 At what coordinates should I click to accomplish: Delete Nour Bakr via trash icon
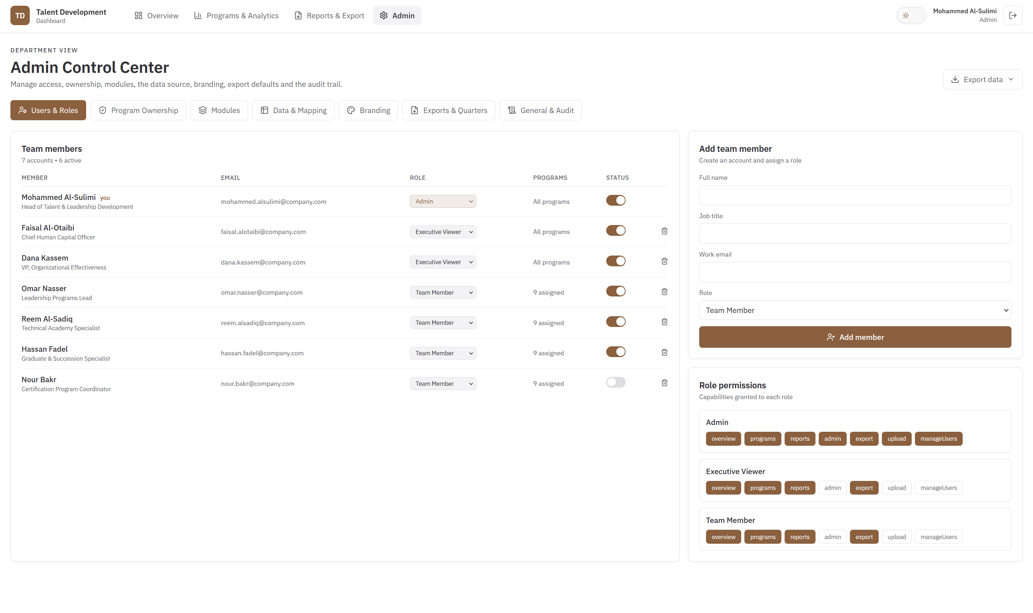[x=664, y=383]
